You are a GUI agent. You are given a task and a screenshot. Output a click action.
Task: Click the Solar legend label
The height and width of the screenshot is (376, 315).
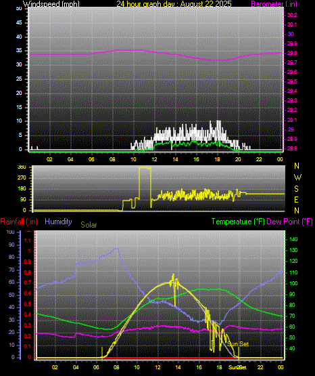(89, 225)
